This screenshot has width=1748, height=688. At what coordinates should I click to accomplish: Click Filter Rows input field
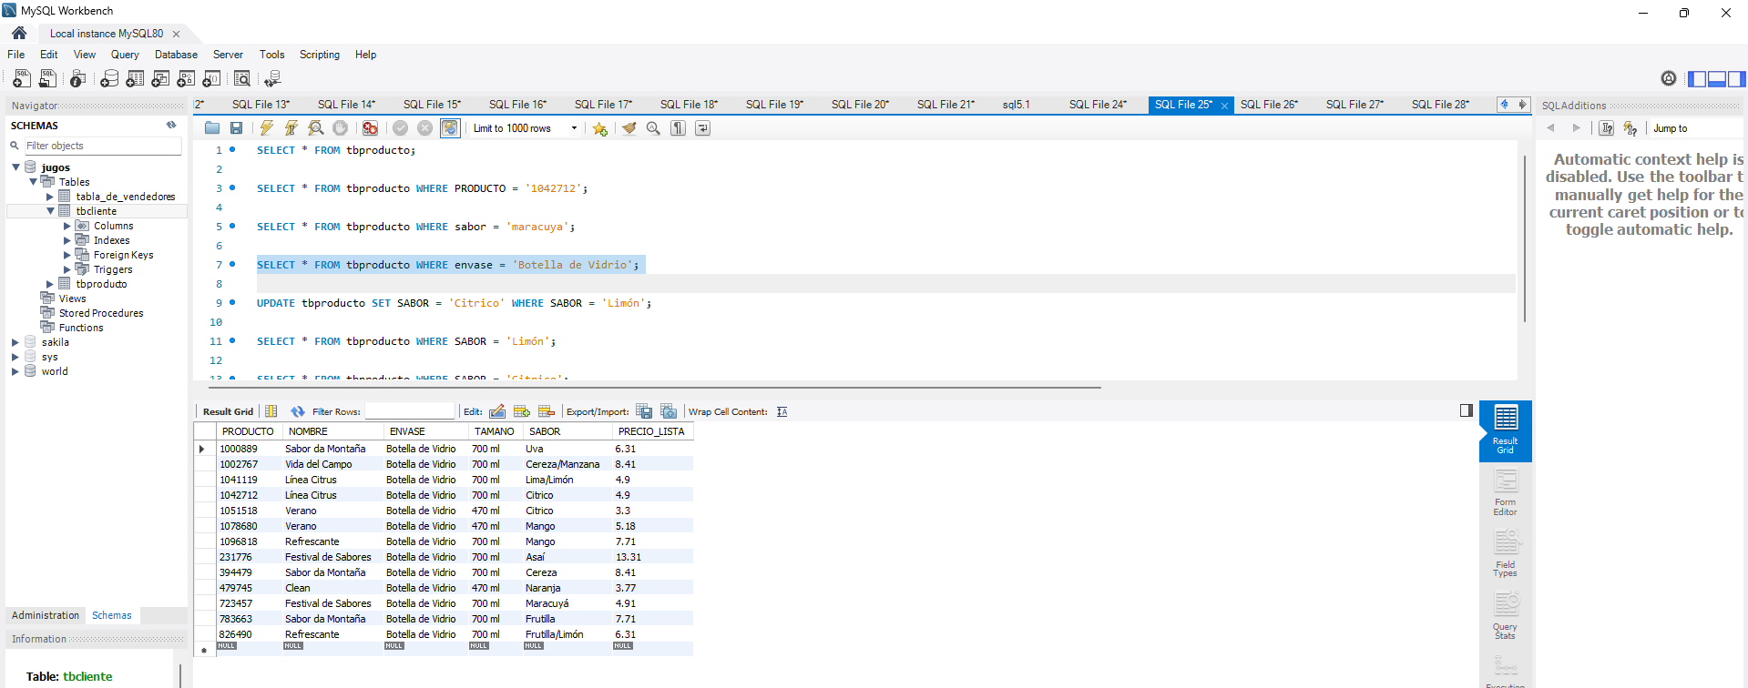point(409,411)
